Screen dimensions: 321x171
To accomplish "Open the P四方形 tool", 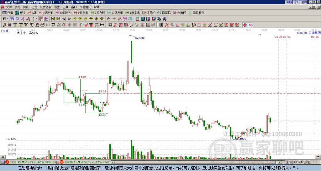I will tap(46, 12).
